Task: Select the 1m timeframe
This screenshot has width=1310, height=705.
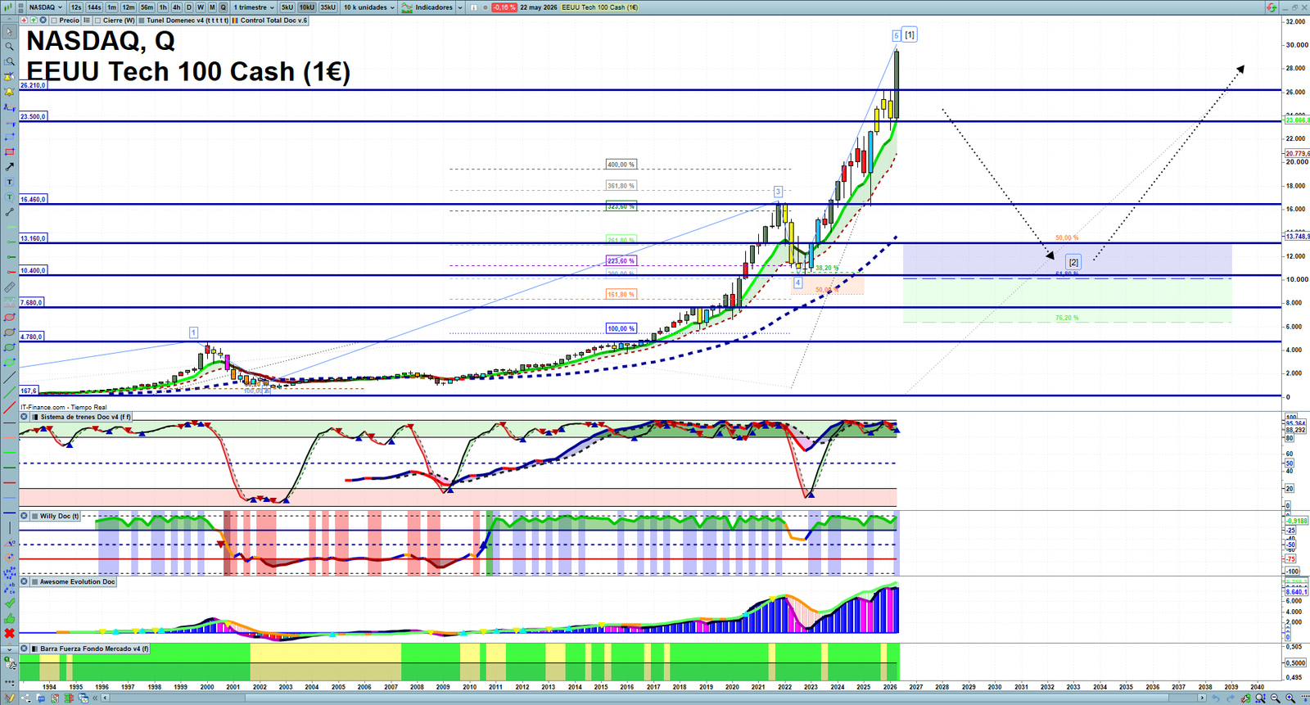Action: (x=111, y=7)
